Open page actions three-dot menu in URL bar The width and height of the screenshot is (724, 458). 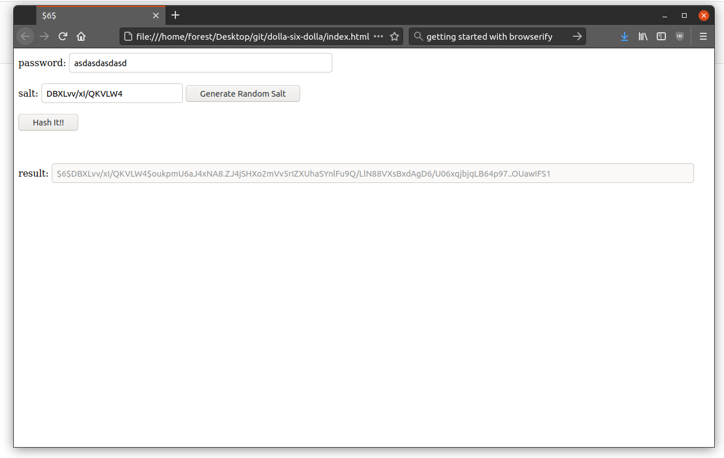coord(378,36)
